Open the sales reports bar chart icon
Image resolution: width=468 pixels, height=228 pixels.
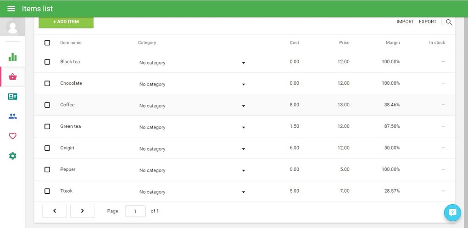pyautogui.click(x=12, y=57)
